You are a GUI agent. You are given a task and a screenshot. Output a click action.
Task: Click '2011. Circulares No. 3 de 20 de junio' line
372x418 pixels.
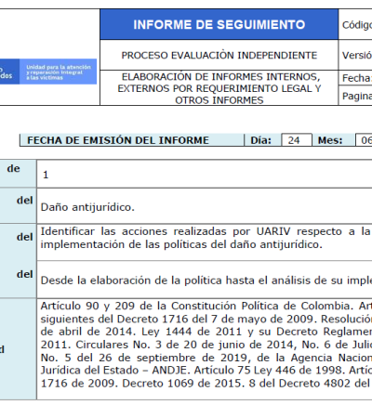coord(206,345)
